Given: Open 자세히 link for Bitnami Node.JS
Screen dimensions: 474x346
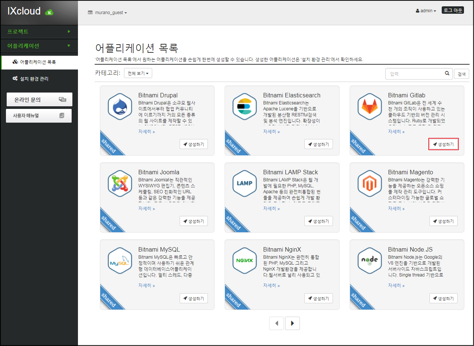Looking at the screenshot, I should [x=396, y=285].
